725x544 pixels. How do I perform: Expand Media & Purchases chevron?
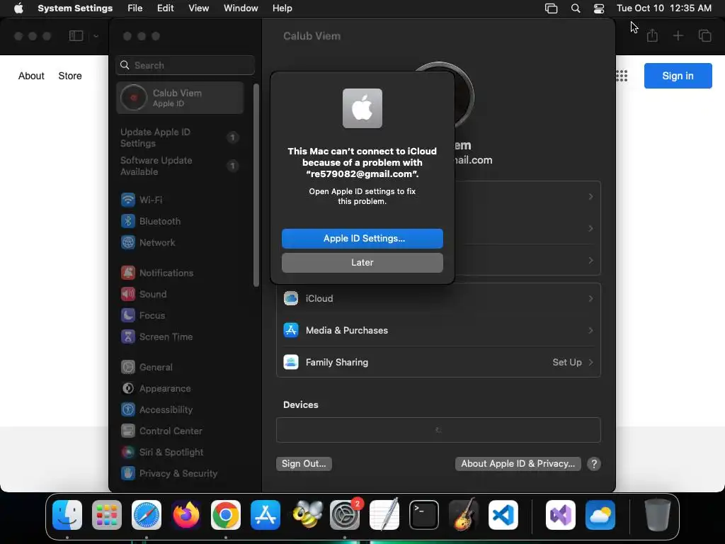pos(590,330)
